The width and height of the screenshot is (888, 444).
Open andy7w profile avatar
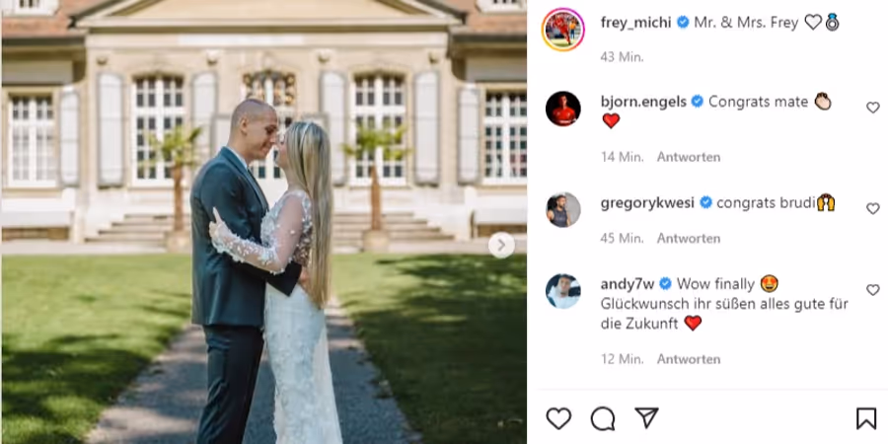pyautogui.click(x=563, y=291)
